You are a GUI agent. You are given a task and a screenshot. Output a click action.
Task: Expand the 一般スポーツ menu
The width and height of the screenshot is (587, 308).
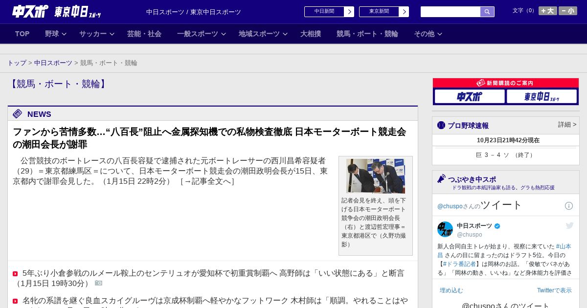click(x=201, y=34)
